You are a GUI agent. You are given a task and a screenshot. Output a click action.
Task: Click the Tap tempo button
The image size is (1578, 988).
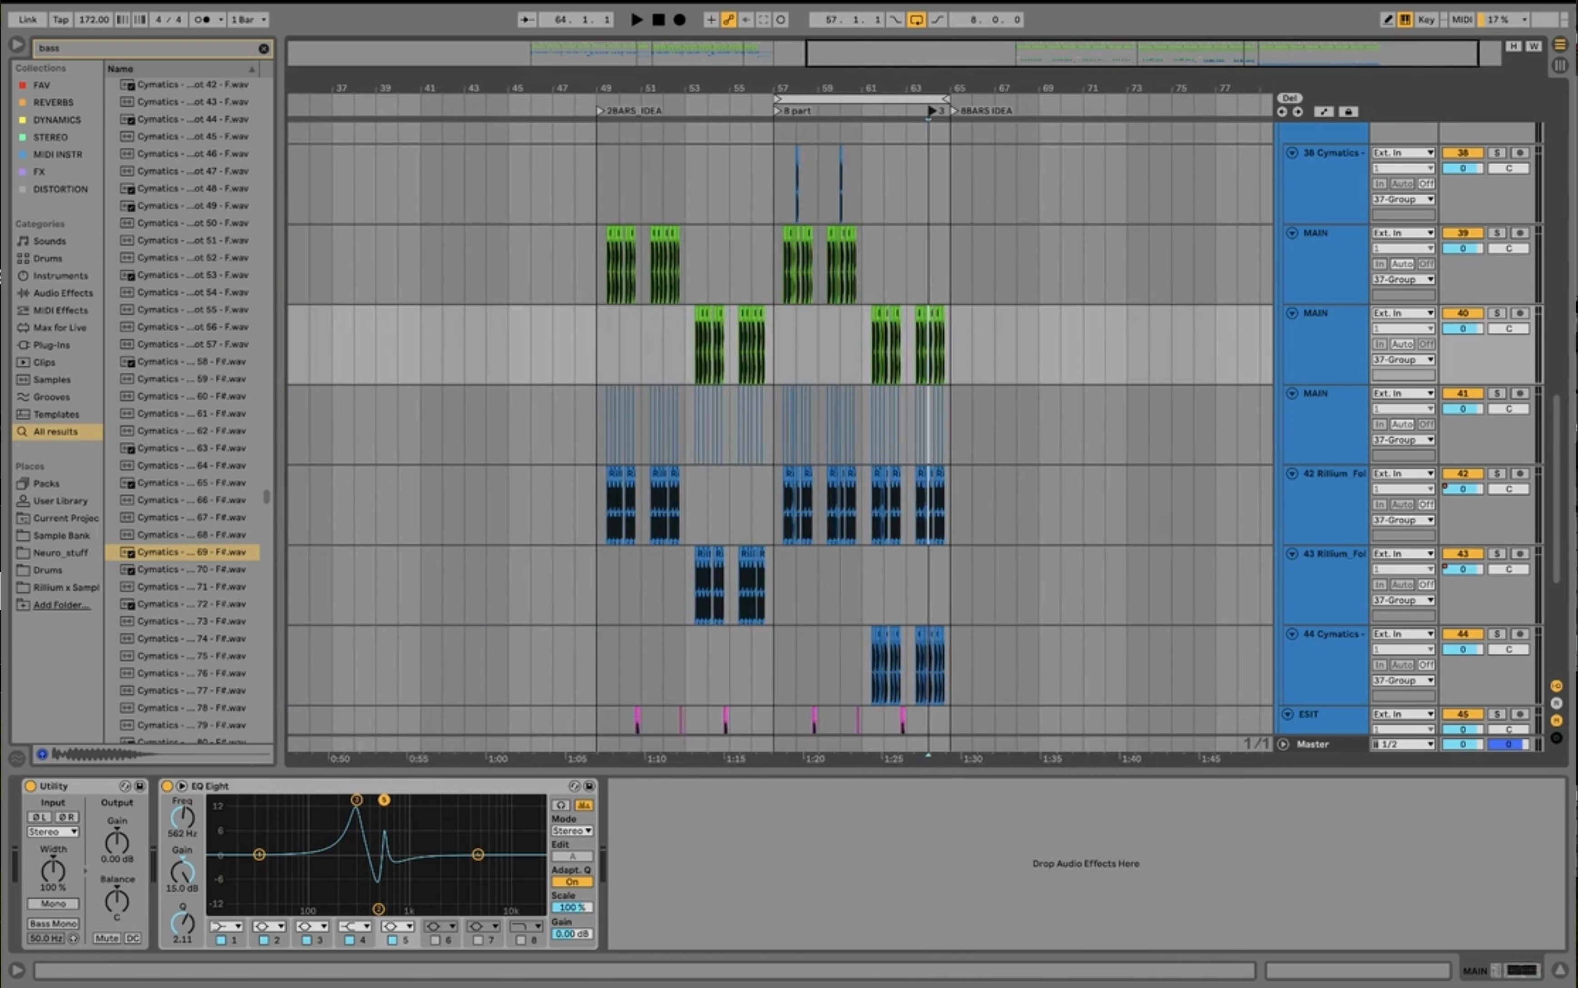point(60,20)
